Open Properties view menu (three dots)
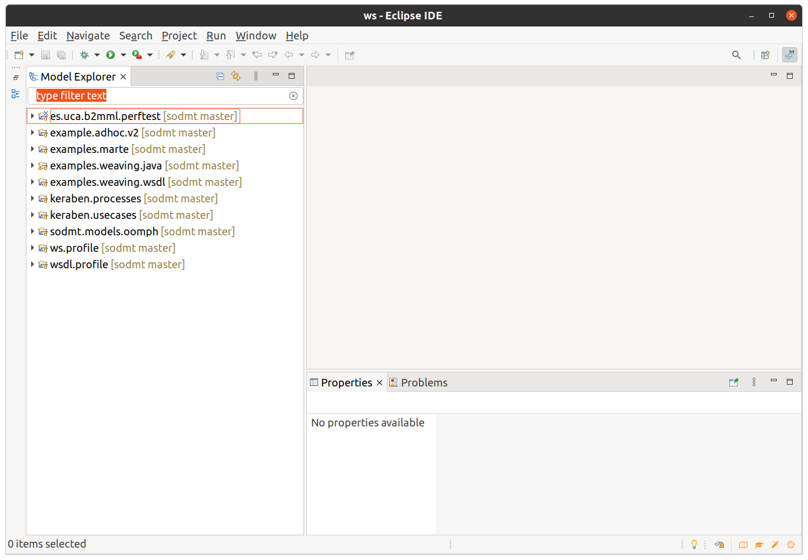The height and width of the screenshot is (560, 808). 754,382
